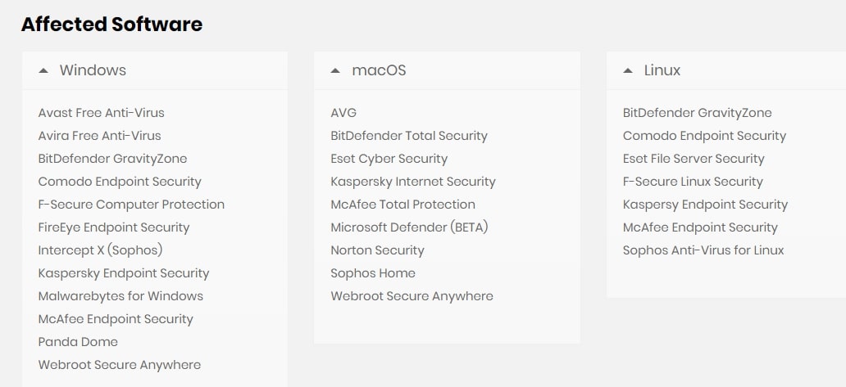Open Panda Dome entry
This screenshot has width=846, height=387.
(x=78, y=342)
